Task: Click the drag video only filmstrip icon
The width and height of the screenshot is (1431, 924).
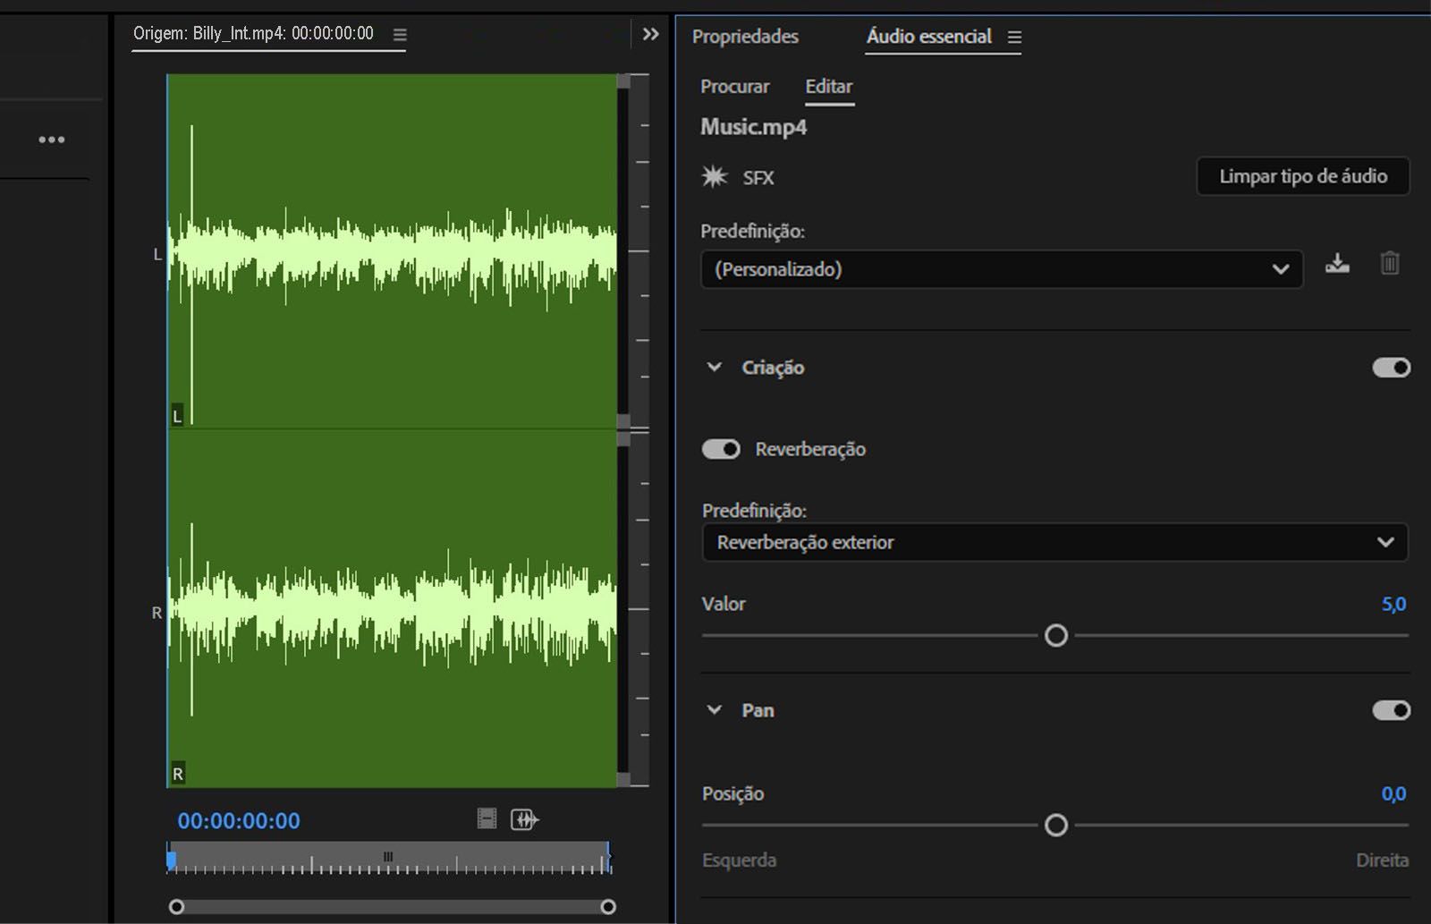Action: tap(487, 818)
